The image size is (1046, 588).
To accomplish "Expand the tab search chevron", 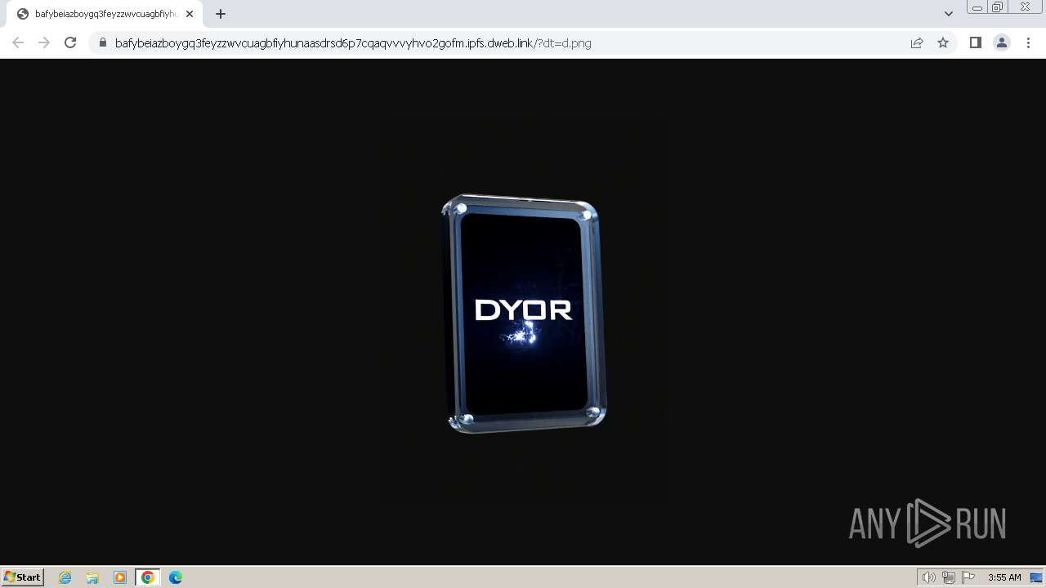I will point(949,14).
